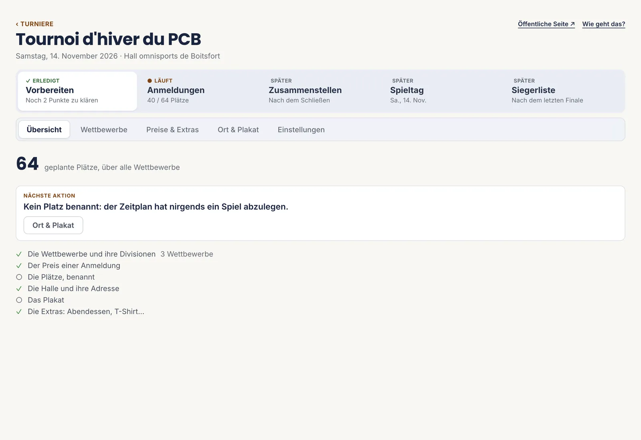The height and width of the screenshot is (440, 641).
Task: Open the Siegerliste step
Action: click(563, 91)
